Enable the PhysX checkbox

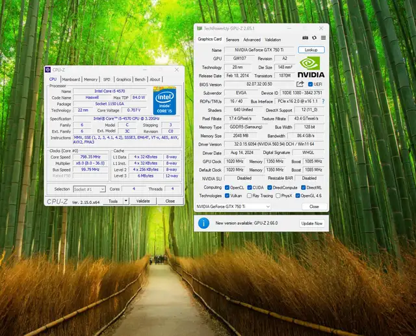(x=278, y=196)
